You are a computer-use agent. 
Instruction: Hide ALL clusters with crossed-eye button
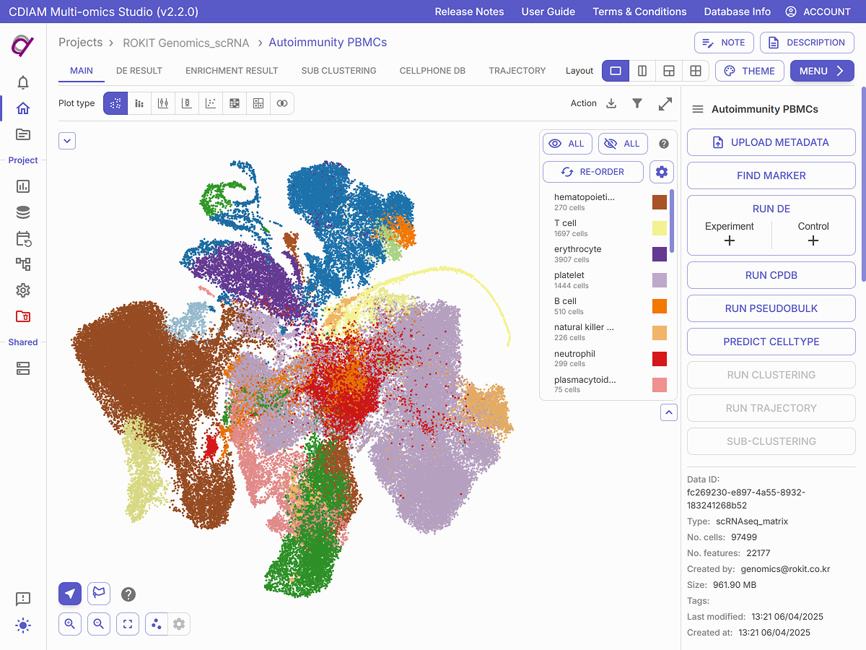(x=623, y=144)
